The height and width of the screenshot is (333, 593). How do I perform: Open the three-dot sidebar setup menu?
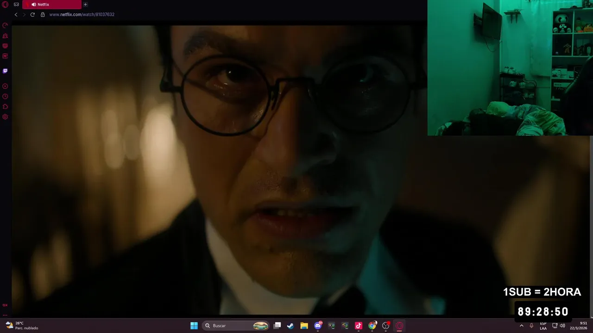(5, 314)
